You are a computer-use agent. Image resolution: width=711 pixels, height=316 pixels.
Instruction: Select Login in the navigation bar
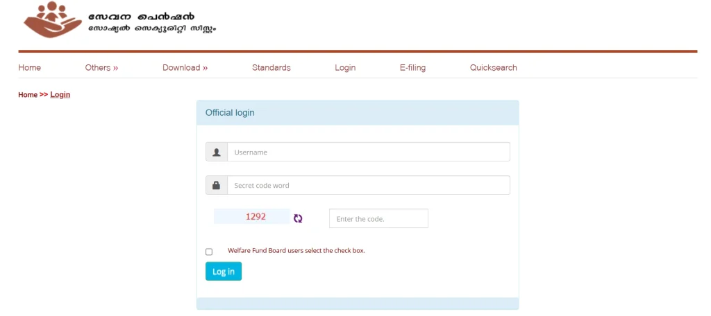tap(345, 68)
